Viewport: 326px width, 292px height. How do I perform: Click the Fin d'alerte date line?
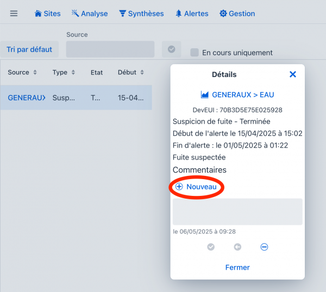pos(230,145)
